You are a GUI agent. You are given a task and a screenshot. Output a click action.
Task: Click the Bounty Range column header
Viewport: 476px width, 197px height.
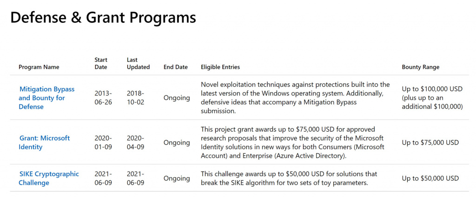(420, 67)
